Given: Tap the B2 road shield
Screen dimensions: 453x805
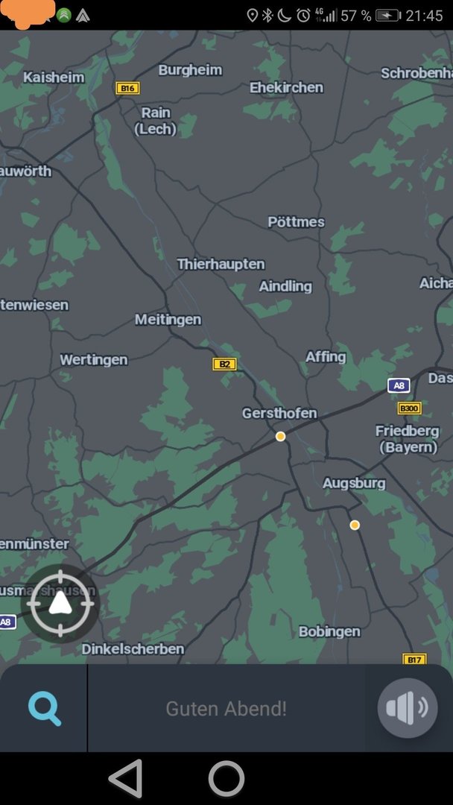Looking at the screenshot, I should (x=225, y=364).
